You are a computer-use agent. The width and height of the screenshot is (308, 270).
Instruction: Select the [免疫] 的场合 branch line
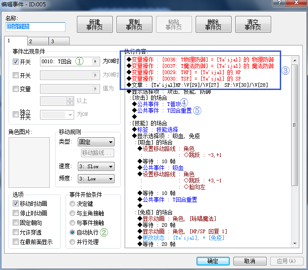[x=154, y=212]
